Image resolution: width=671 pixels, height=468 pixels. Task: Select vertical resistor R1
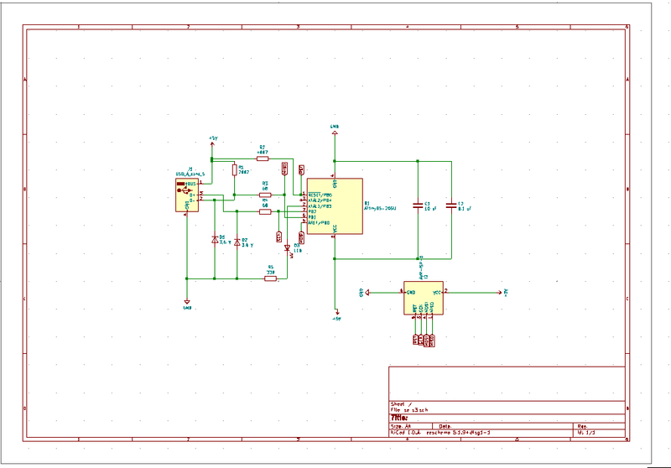click(x=234, y=170)
